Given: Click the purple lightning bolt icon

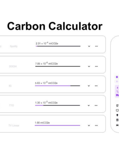Looking at the screenshot, I should [118, 88].
